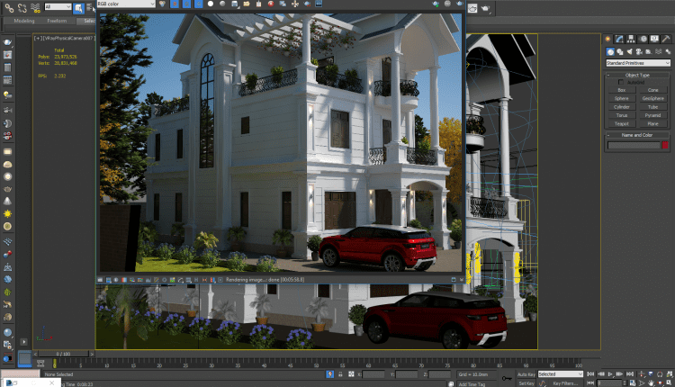Viewport: 675px width, 387px height.
Task: Select the Helpers category icon
Action: click(x=648, y=51)
